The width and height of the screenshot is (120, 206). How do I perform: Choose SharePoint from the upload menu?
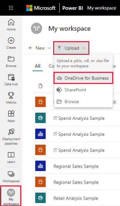(x=83, y=90)
